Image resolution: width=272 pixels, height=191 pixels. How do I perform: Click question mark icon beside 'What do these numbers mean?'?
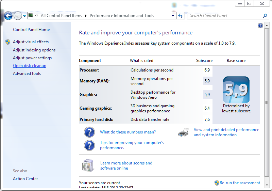pyautogui.click(x=89, y=132)
